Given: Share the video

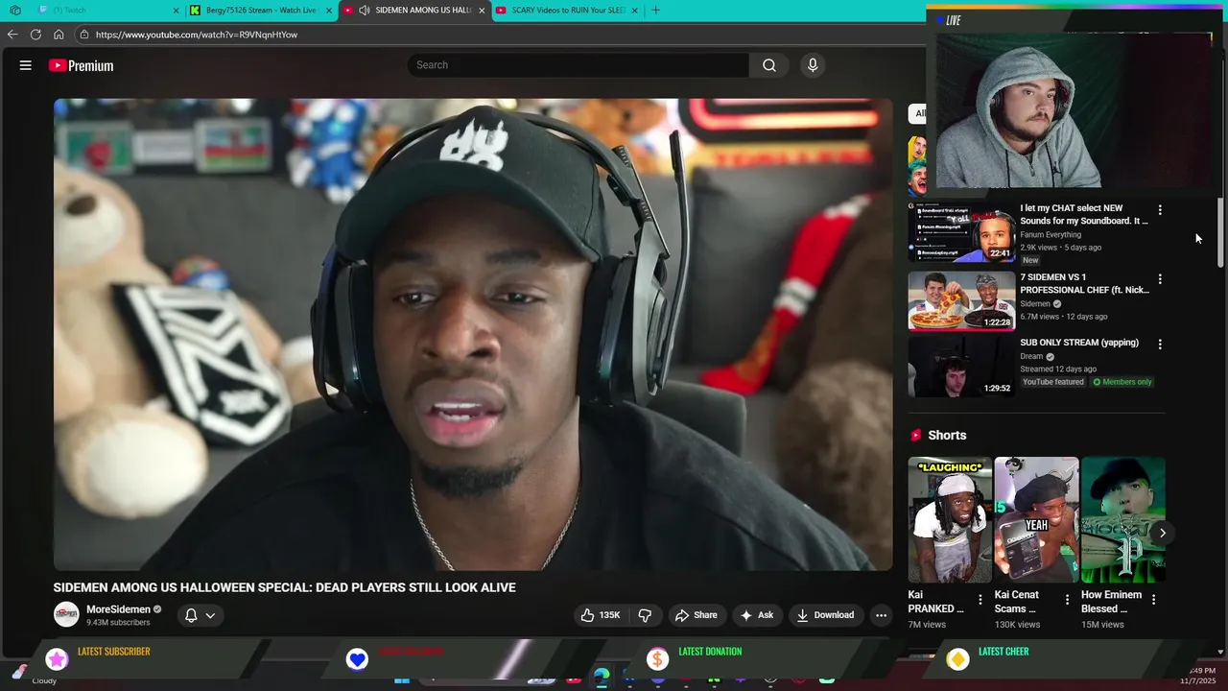Looking at the screenshot, I should pos(696,615).
